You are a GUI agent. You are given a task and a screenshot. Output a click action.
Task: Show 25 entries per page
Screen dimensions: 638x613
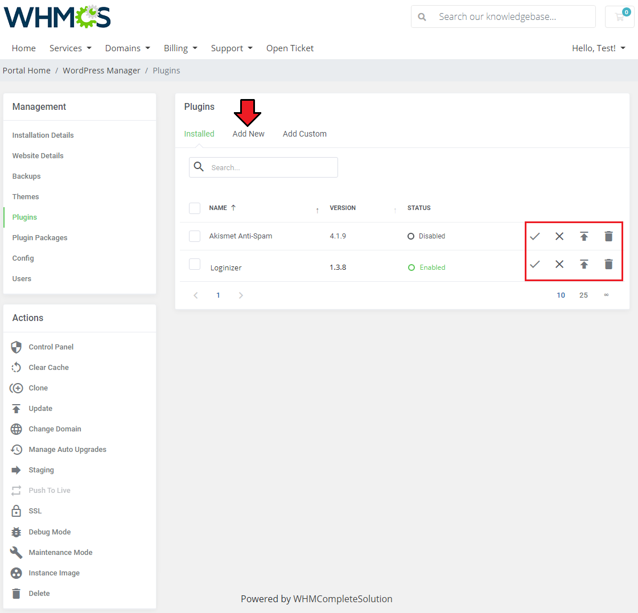(x=583, y=295)
